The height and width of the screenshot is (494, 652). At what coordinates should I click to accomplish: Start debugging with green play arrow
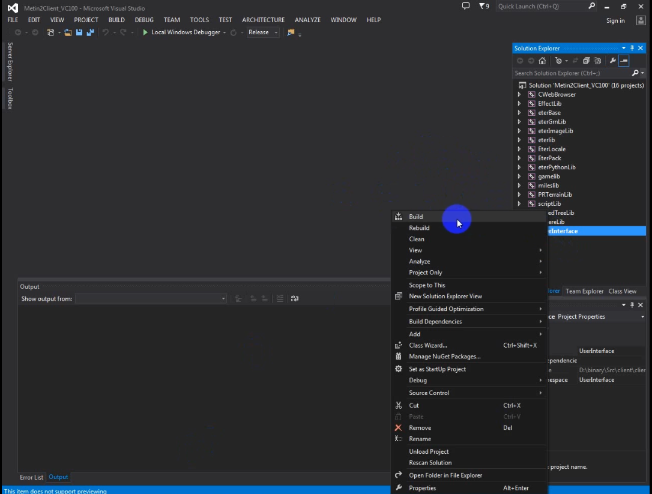(x=145, y=32)
